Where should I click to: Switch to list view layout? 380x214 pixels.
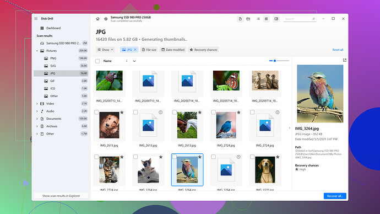coord(258,19)
